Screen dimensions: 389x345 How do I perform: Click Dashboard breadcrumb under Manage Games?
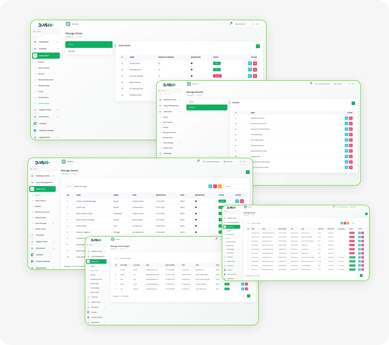[x=65, y=174]
